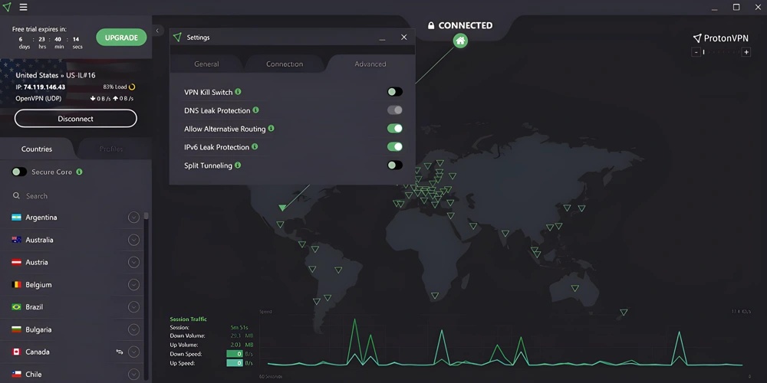Switch to the Profiles tab
Viewport: 767px width, 383px height.
coord(111,149)
